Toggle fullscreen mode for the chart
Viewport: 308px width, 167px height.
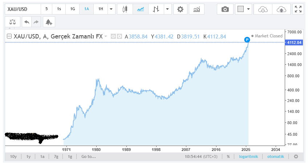point(298,9)
